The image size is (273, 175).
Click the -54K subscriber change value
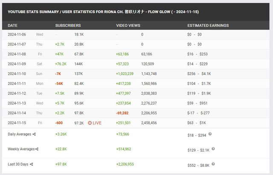[x=59, y=84]
